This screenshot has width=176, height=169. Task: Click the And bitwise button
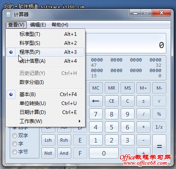pyautogui.click(x=64, y=153)
